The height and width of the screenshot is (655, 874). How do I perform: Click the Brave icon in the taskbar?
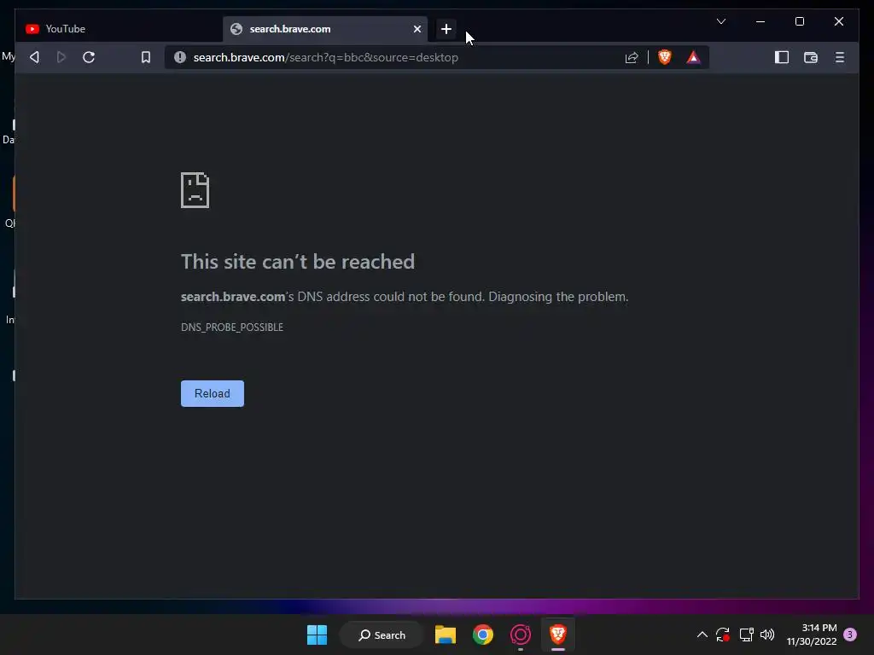558,635
